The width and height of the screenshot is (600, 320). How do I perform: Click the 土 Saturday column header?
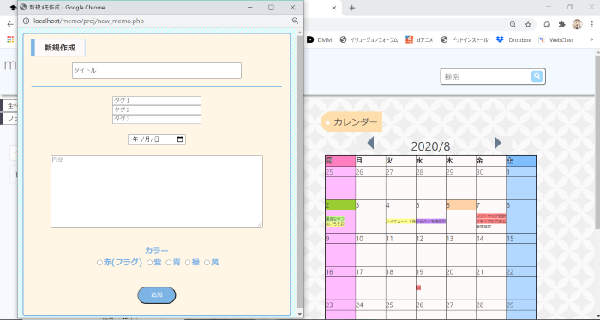[x=521, y=161]
